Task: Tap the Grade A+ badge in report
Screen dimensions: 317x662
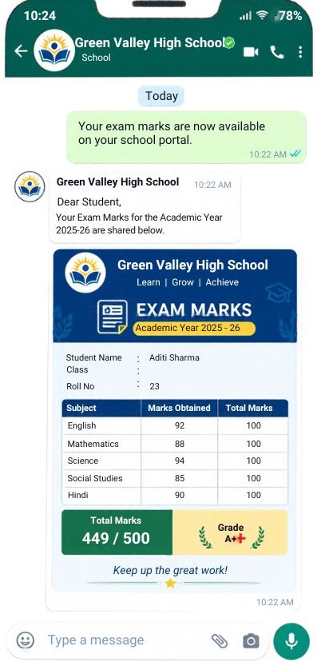Action: (x=230, y=532)
